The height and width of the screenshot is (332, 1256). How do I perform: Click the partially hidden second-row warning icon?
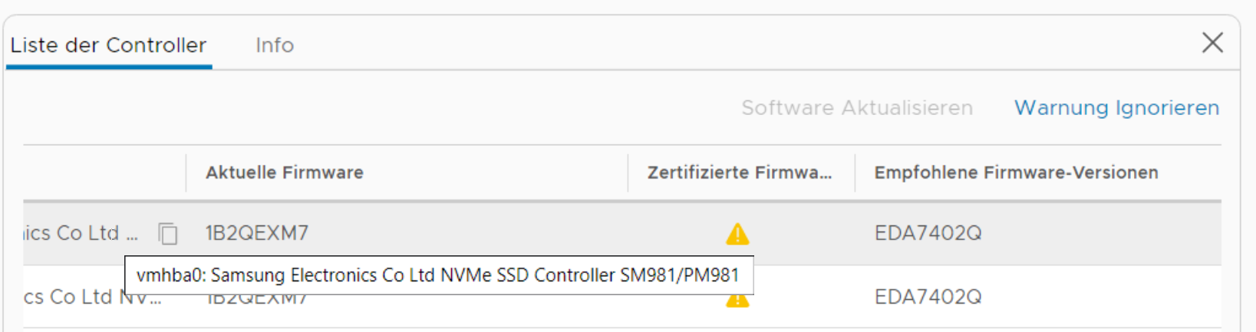click(737, 301)
